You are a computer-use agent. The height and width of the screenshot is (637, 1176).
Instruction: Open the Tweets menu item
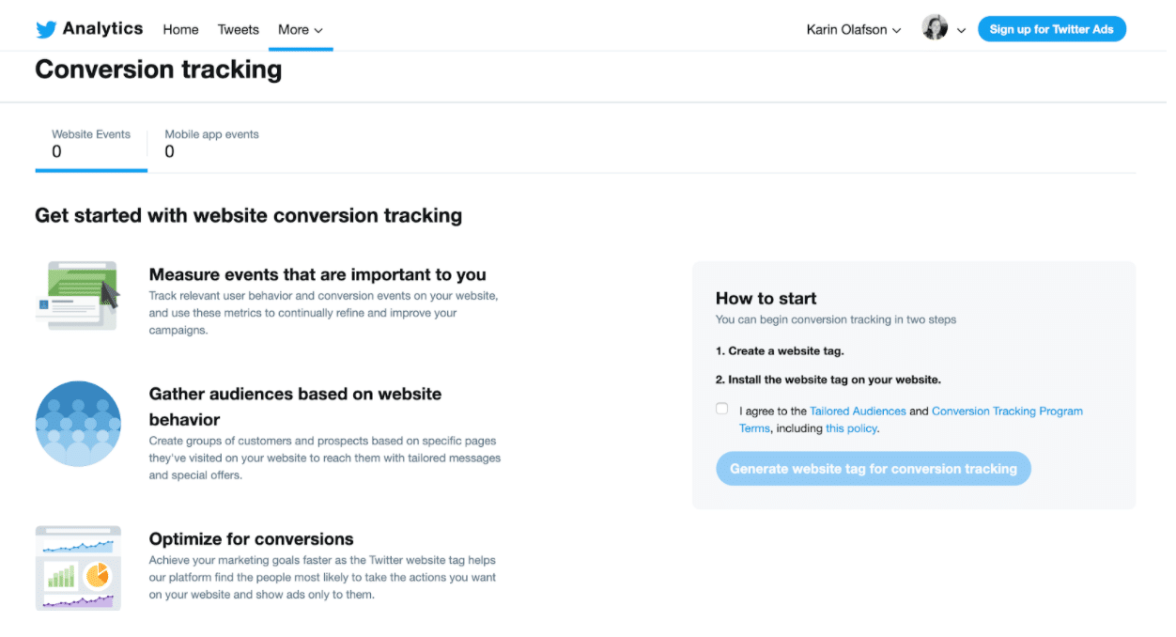click(x=239, y=29)
